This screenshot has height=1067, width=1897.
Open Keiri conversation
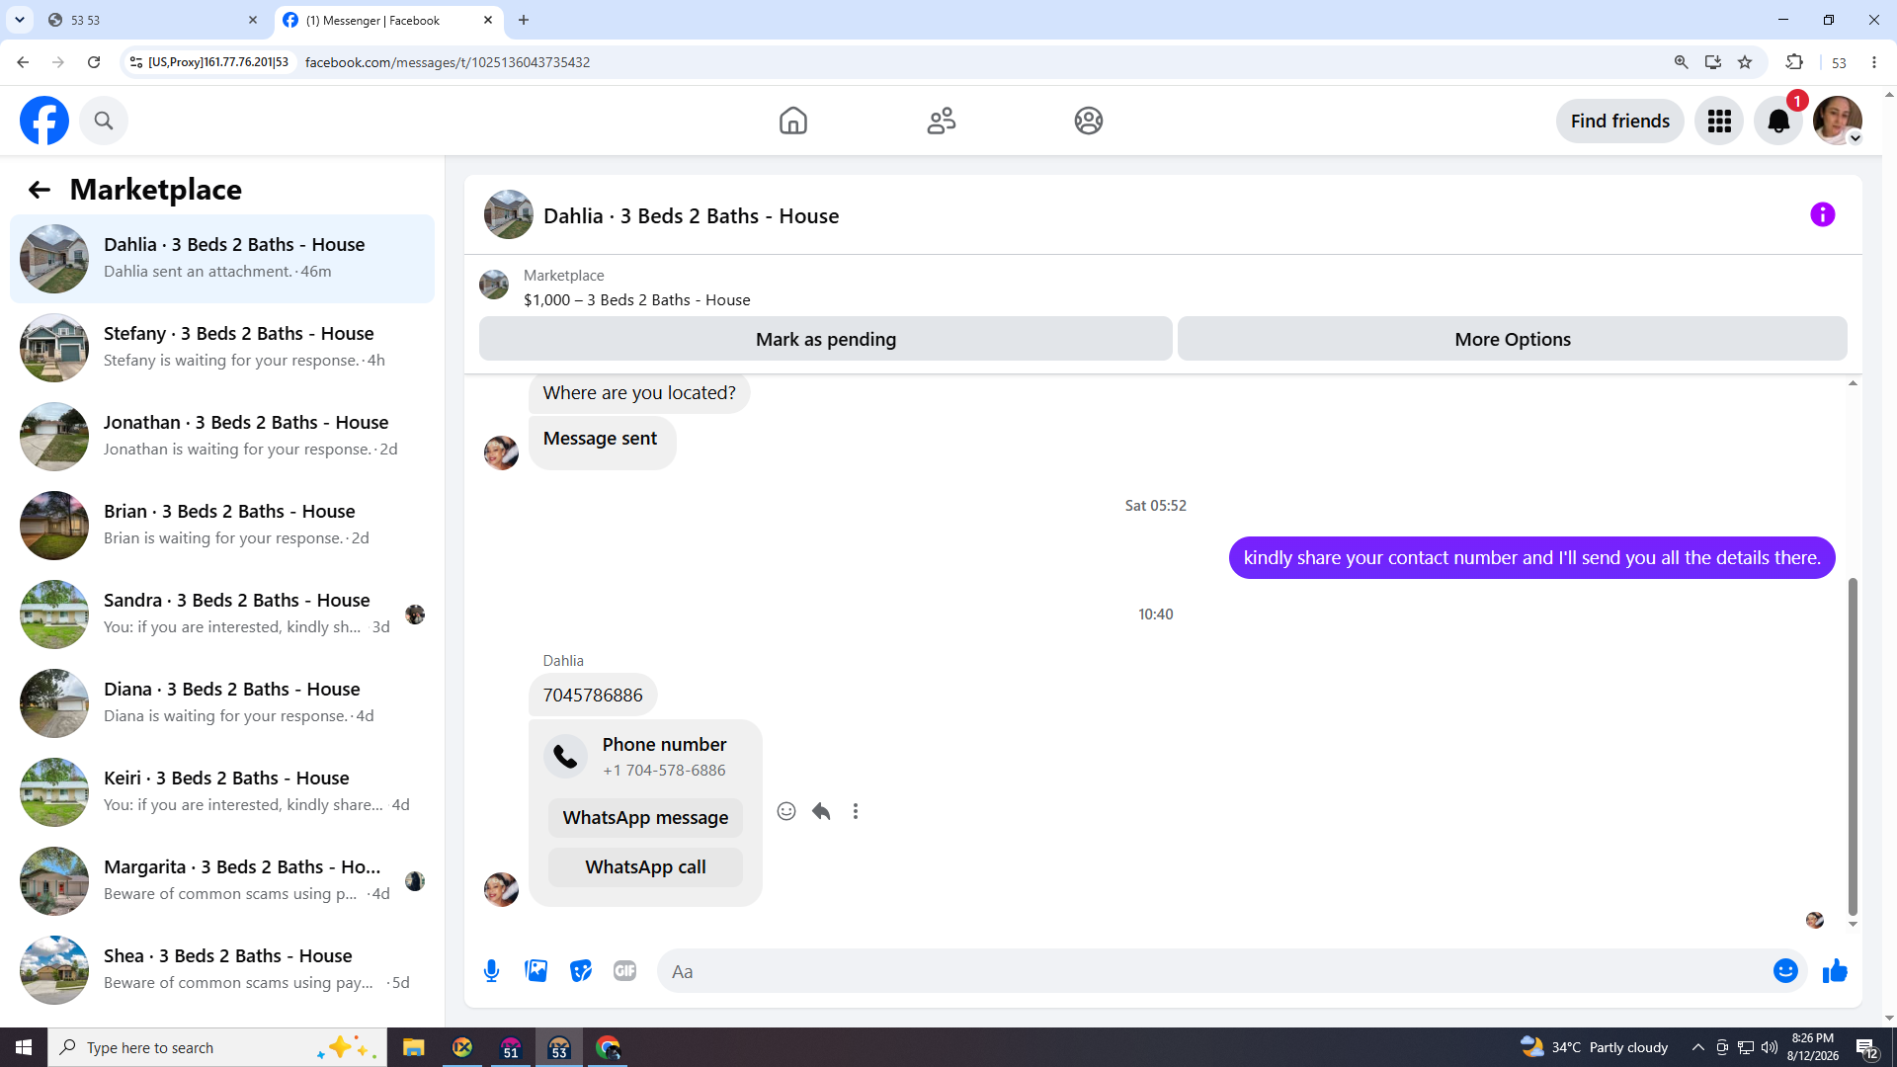[x=222, y=792]
